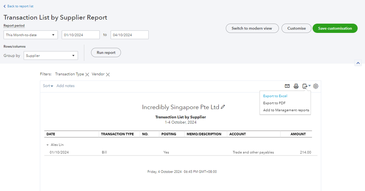Viewport: 365px width, 191px height.
Task: Open report settings gear icon
Action: click(316, 86)
